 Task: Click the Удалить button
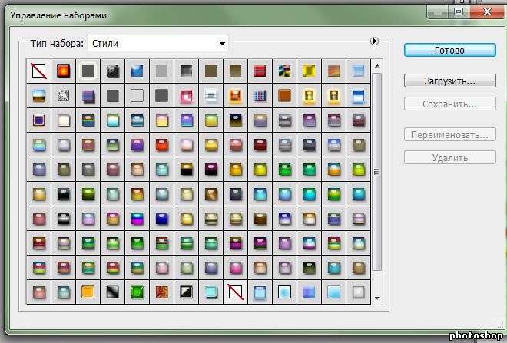pos(449,157)
